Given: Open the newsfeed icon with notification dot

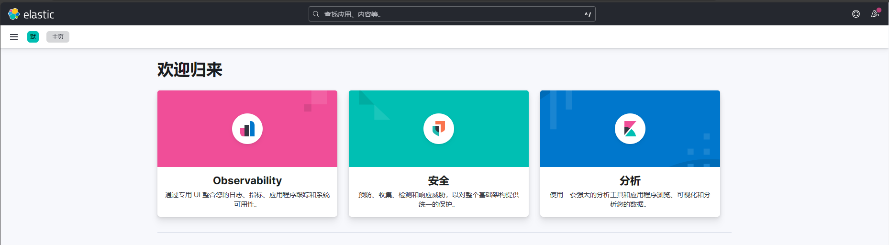Looking at the screenshot, I should [x=875, y=14].
